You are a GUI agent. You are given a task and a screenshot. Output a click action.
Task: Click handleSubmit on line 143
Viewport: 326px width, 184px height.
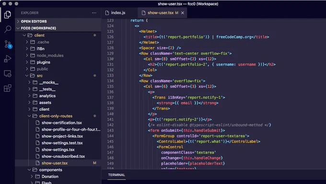[x=207, y=131]
